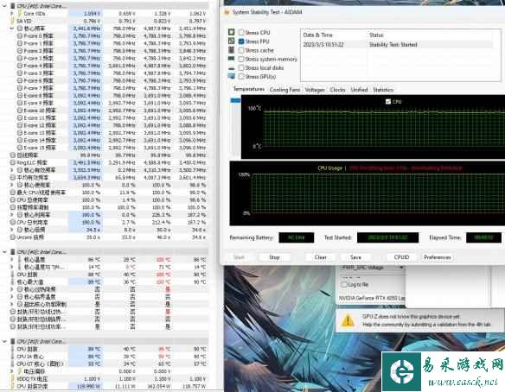
Task: Enable the Stress local disks checkbox
Action: [x=241, y=68]
